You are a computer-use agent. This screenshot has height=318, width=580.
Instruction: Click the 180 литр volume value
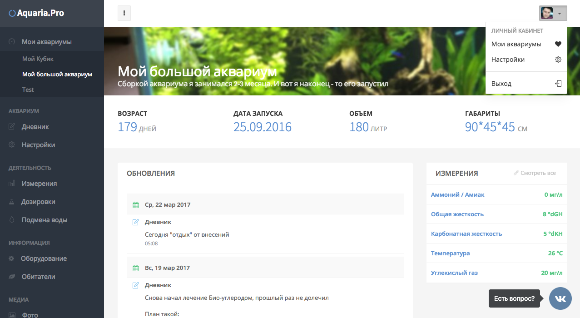(x=368, y=127)
